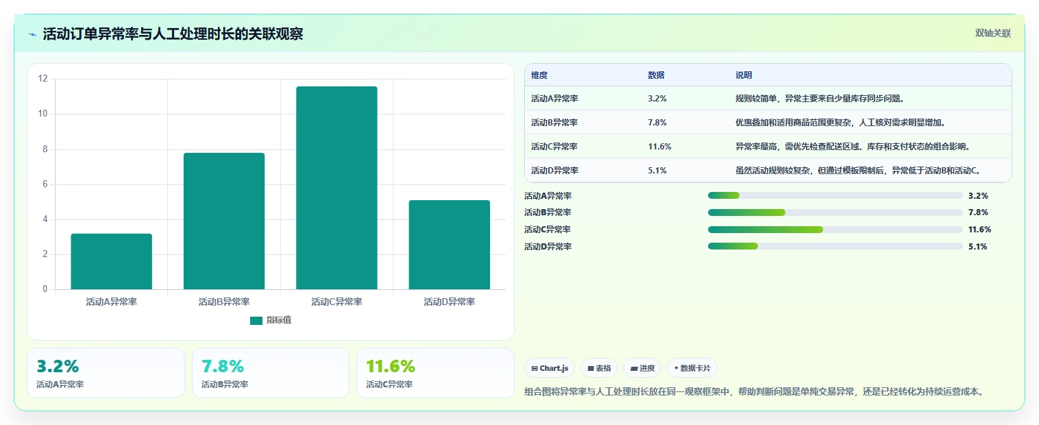This screenshot has width=1039, height=425.
Task: Click the 进度 chip
Action: [x=642, y=368]
